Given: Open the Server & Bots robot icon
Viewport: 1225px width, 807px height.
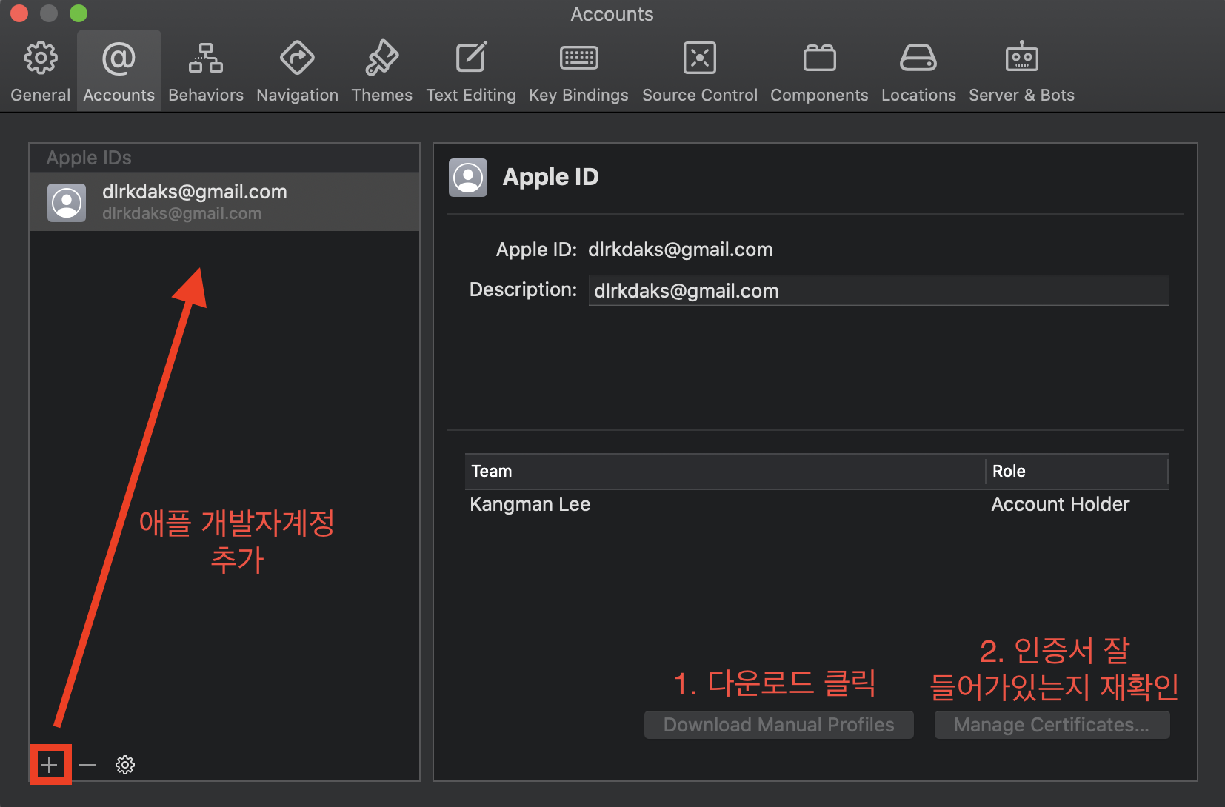Looking at the screenshot, I should coord(1021,57).
